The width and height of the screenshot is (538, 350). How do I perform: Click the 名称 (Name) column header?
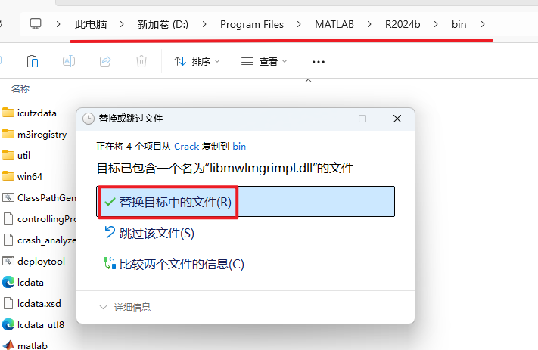[x=20, y=89]
